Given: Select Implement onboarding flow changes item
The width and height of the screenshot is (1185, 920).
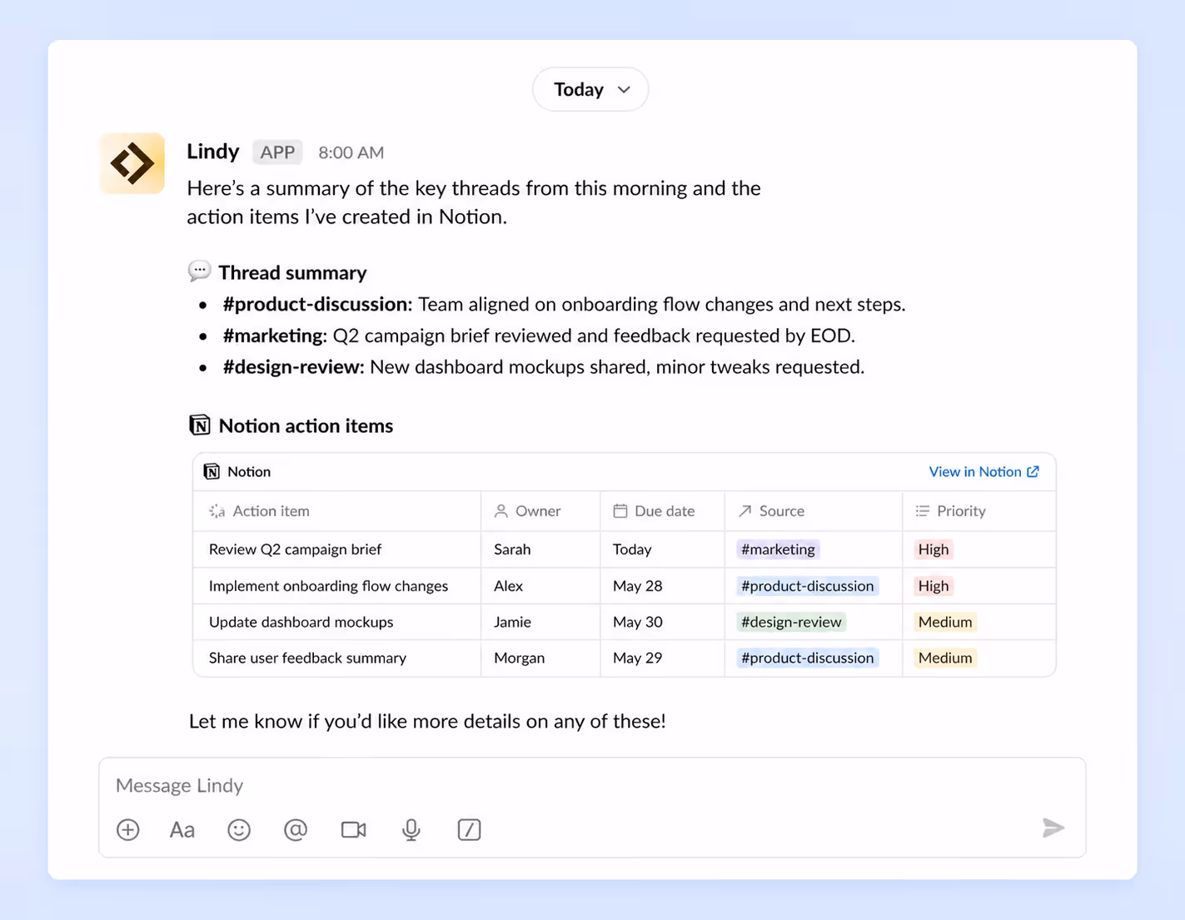Looking at the screenshot, I should click(x=328, y=586).
